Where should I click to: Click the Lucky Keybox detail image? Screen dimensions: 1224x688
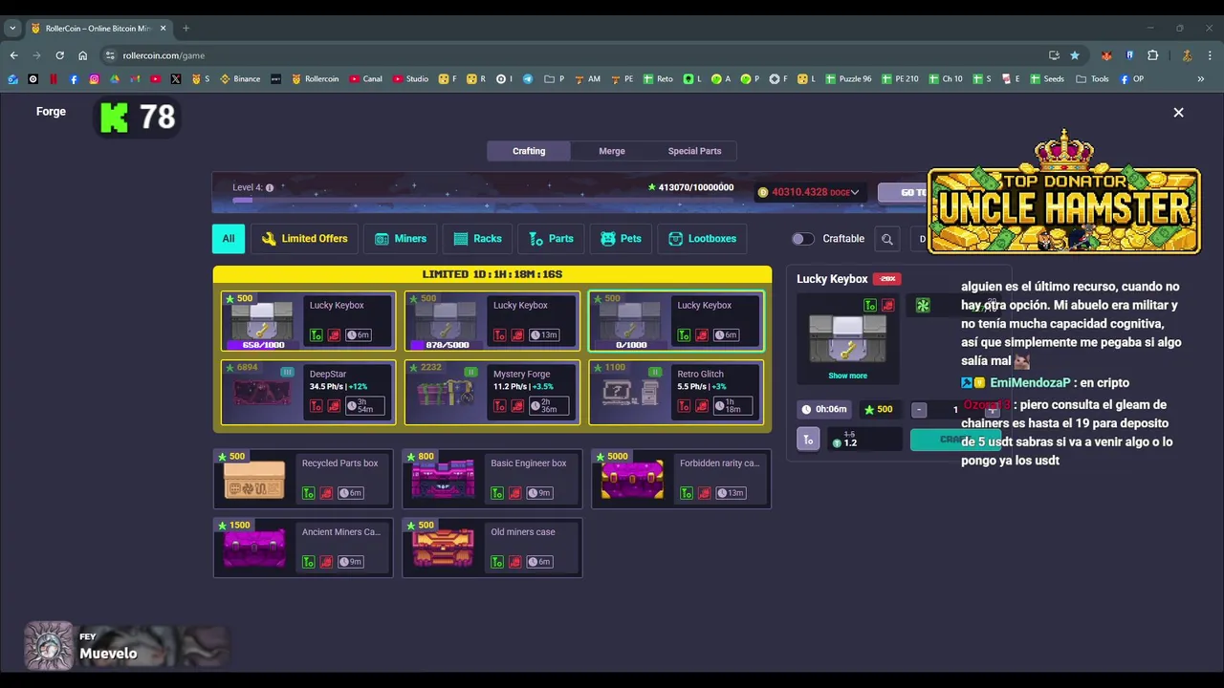click(x=847, y=336)
